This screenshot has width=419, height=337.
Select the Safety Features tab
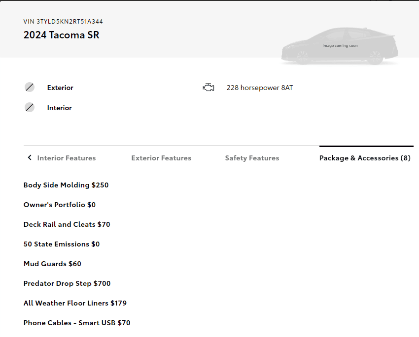252,158
